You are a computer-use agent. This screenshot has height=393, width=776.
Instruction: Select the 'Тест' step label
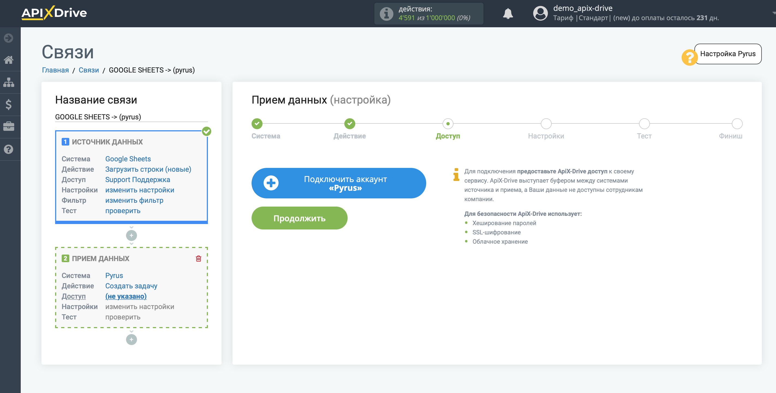pos(644,136)
